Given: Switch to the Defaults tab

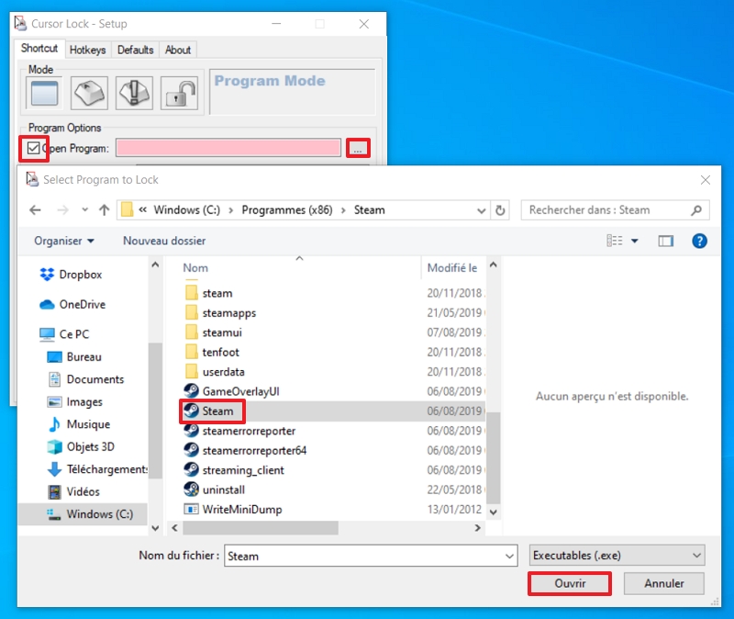Looking at the screenshot, I should click(135, 50).
